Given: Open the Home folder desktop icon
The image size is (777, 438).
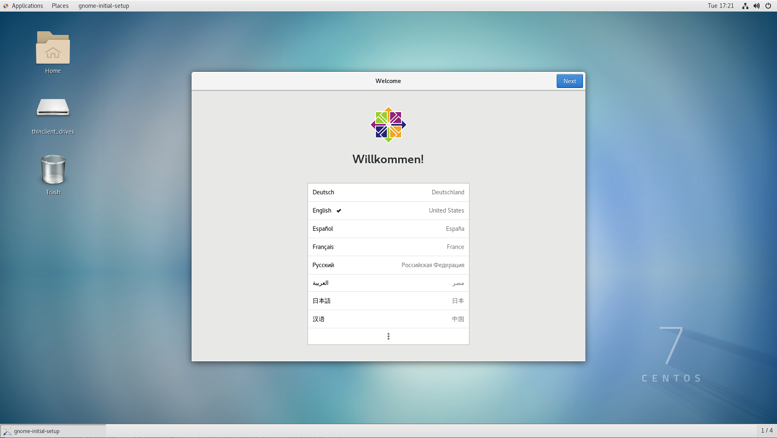Looking at the screenshot, I should point(52,49).
